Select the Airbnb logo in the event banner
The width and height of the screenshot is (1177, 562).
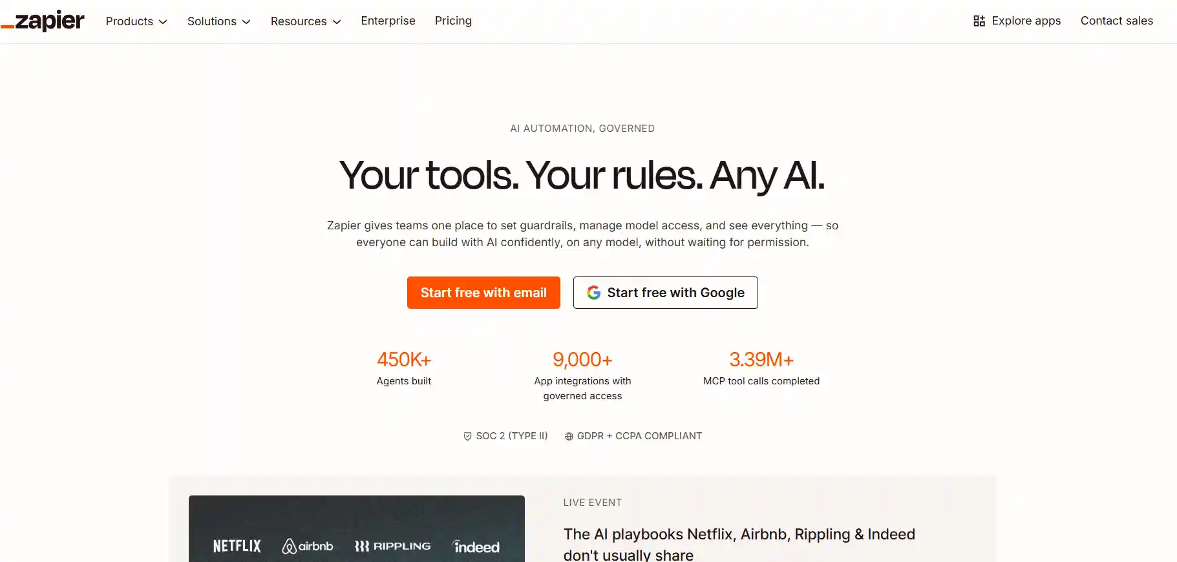coord(308,546)
